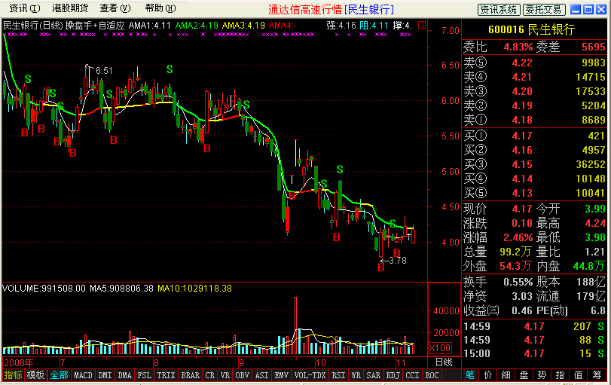Switch to the TRIX indicator

[x=166, y=375]
